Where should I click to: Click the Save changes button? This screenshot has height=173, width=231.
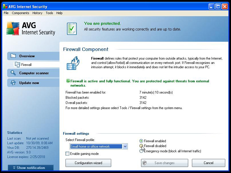[165, 163]
